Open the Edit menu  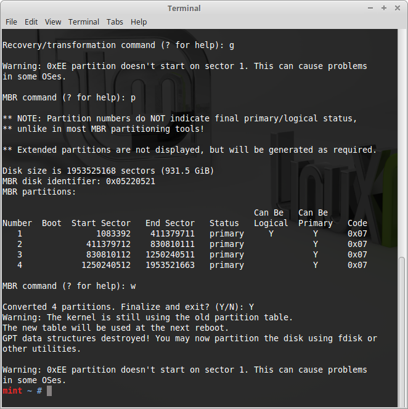[31, 22]
